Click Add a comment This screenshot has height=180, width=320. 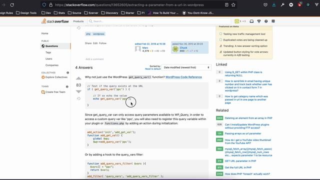(x=94, y=59)
